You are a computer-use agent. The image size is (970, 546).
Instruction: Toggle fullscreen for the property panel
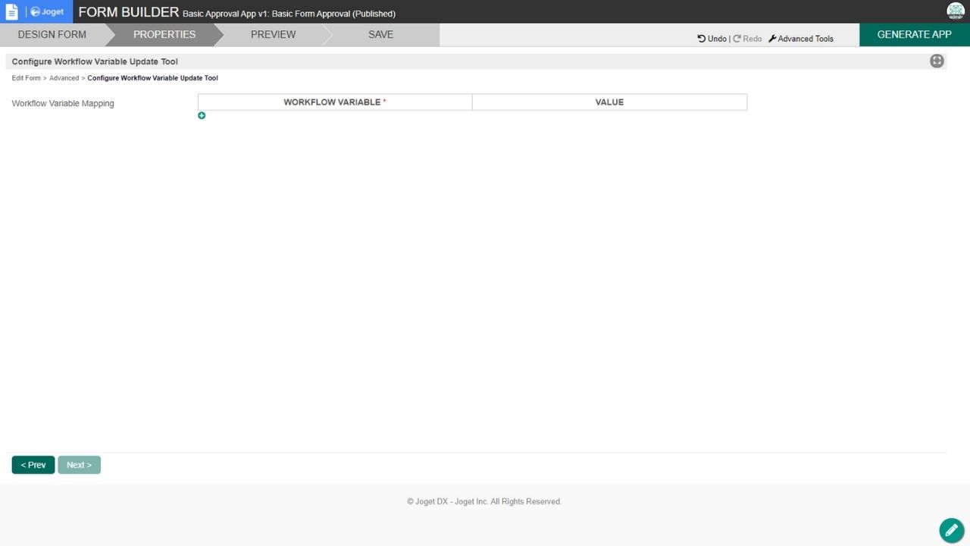coord(937,61)
